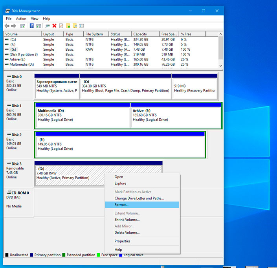
Task: Choose Format... in the context menu
Action: tap(142, 205)
